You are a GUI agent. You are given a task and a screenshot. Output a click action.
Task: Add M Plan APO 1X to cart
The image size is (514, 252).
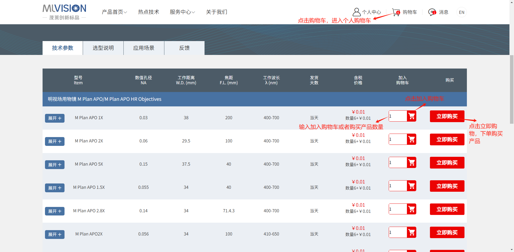(411, 116)
